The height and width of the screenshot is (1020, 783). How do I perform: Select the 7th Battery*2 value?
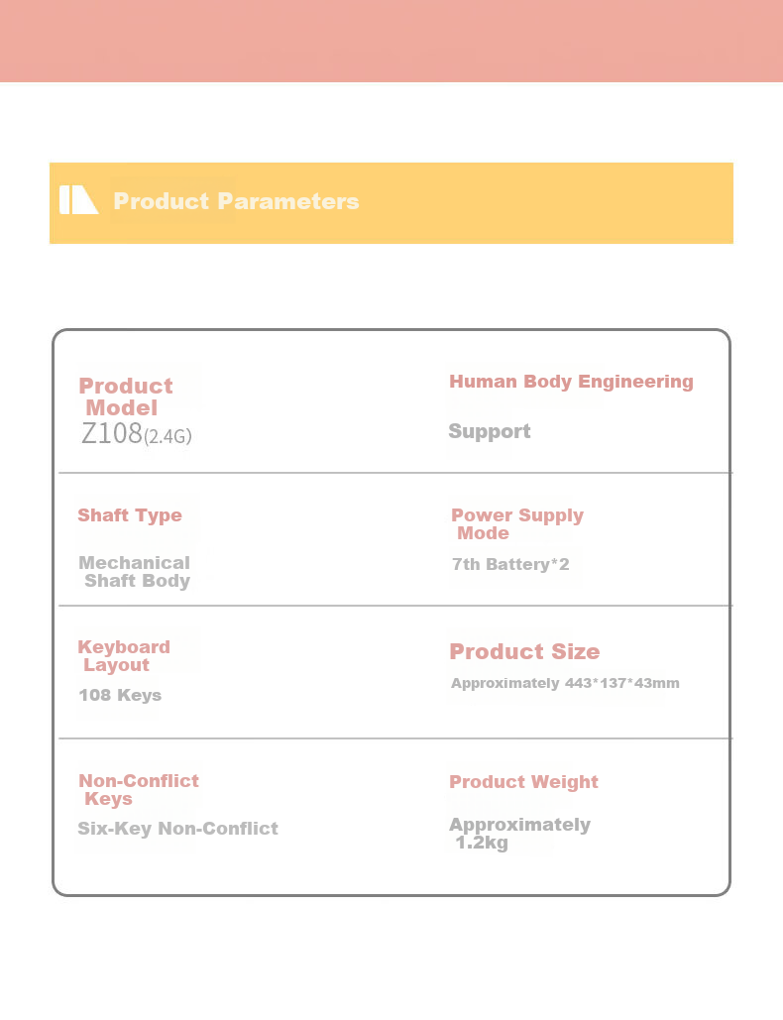[510, 564]
